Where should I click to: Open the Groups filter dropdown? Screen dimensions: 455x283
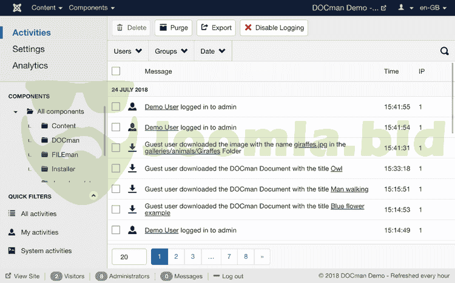[171, 51]
